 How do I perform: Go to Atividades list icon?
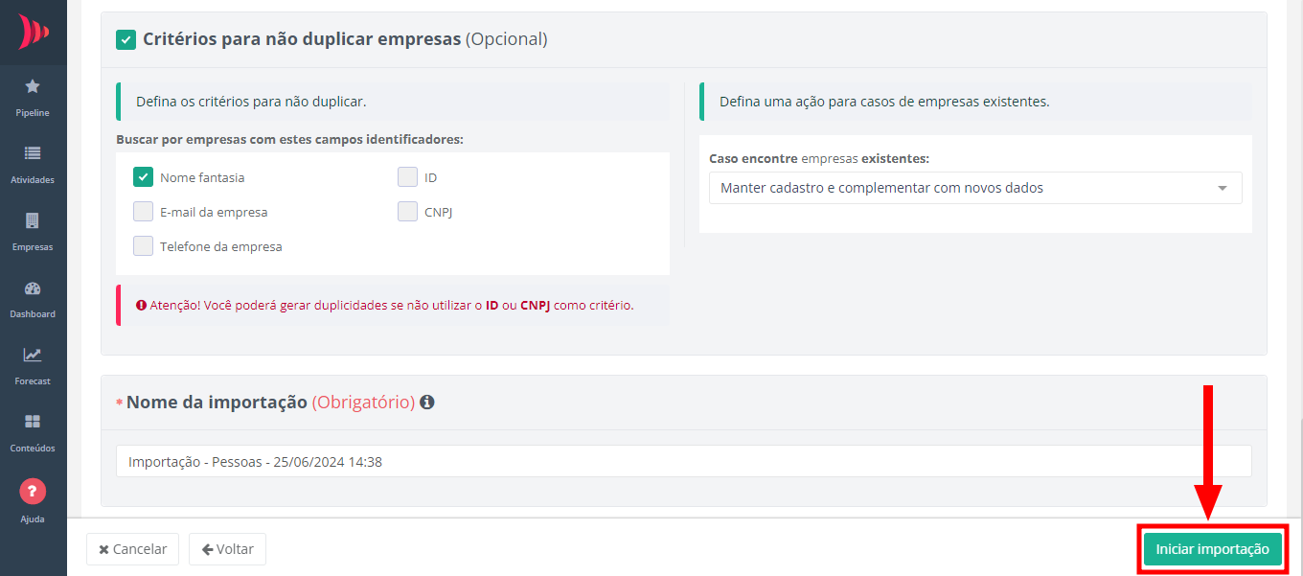pos(33,153)
